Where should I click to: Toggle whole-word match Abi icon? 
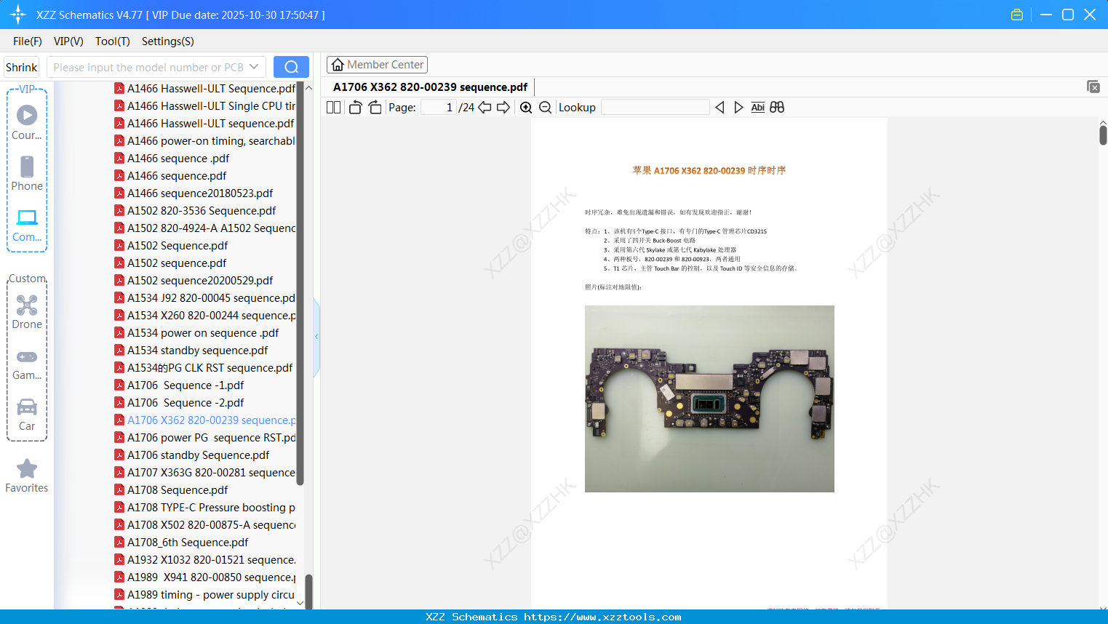(757, 108)
